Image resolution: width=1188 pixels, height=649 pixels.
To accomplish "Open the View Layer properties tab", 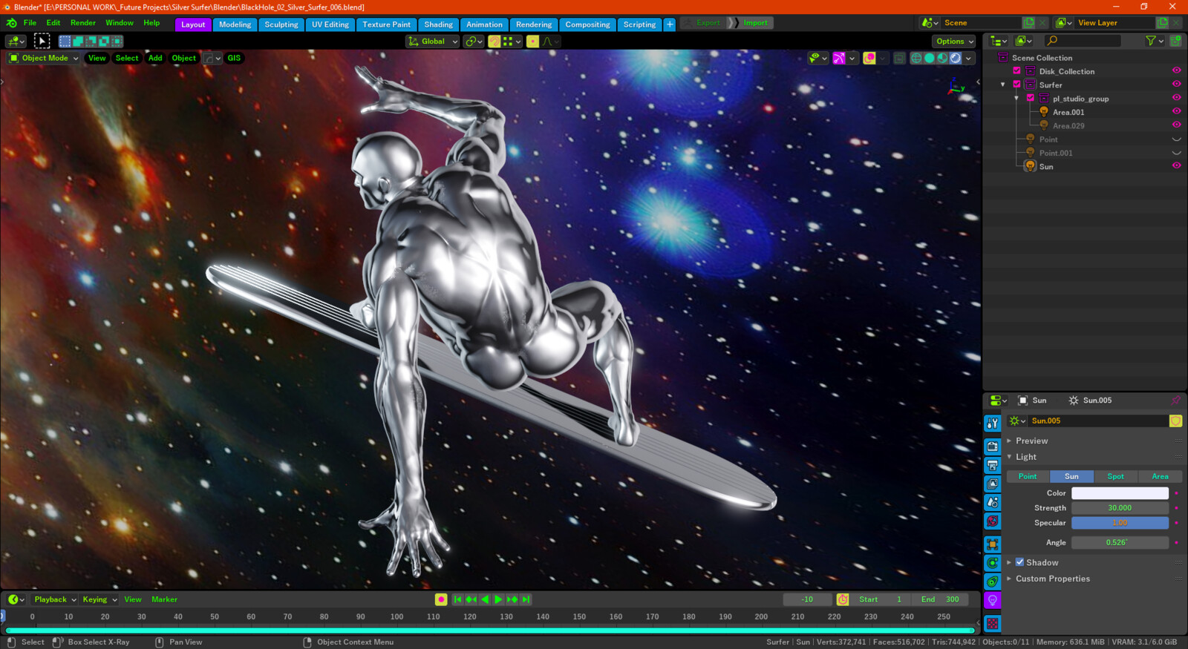I will (x=993, y=484).
